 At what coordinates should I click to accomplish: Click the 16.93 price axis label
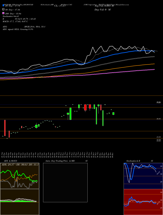[x=158, y=119]
